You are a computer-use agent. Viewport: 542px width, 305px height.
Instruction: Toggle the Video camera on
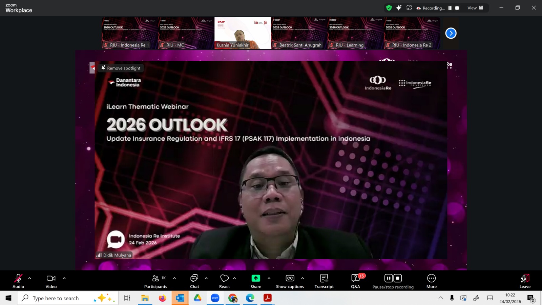click(x=51, y=281)
